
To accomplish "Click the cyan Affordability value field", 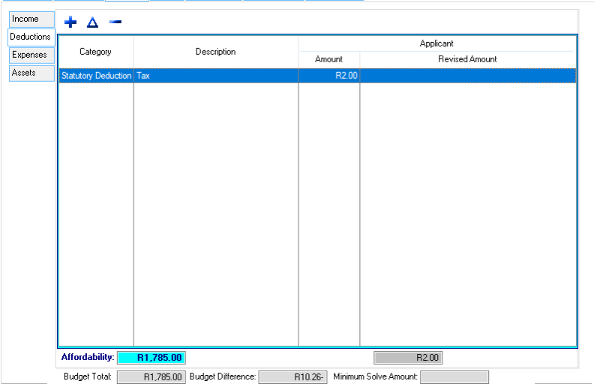I will pos(151,358).
